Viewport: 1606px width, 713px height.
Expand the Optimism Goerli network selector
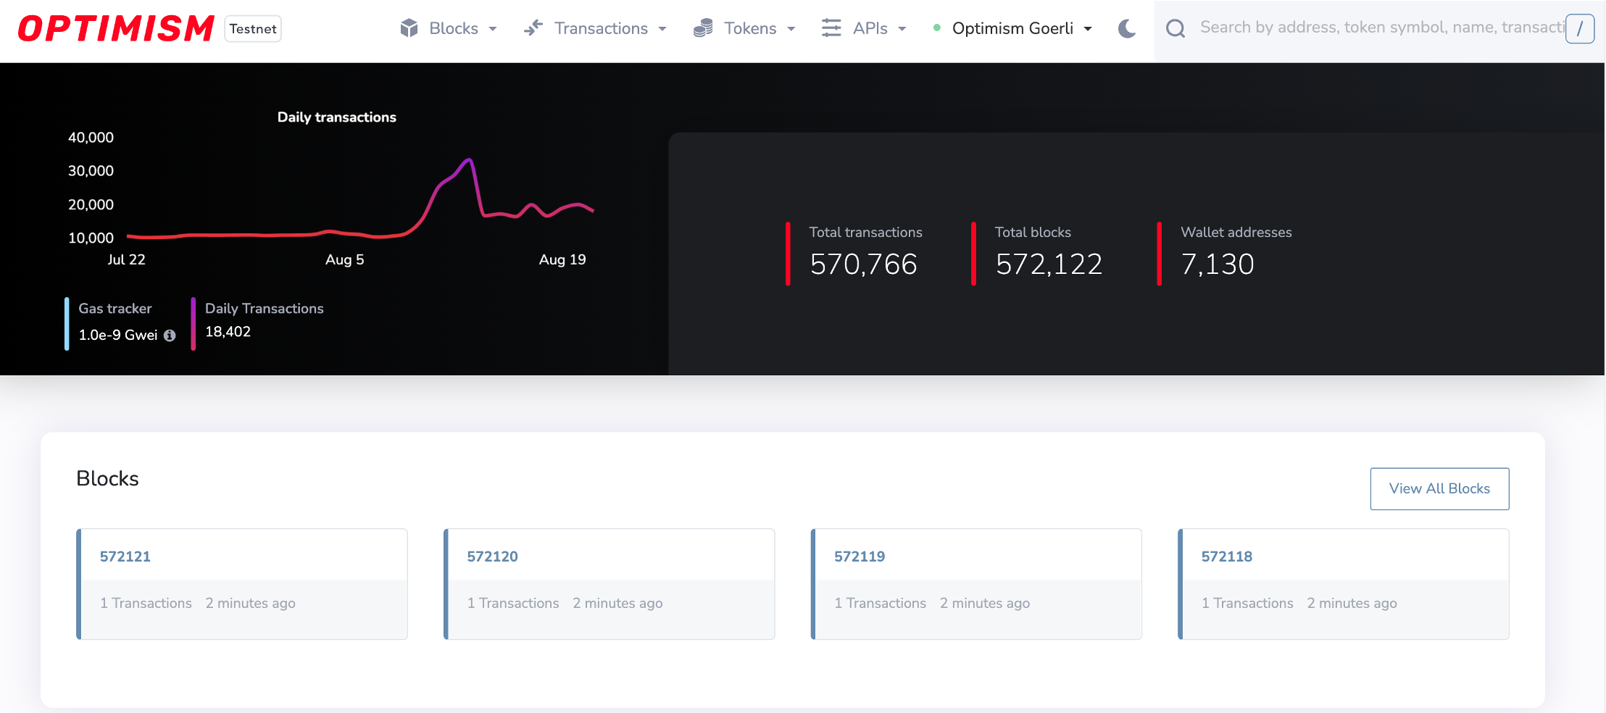pyautogui.click(x=1014, y=29)
